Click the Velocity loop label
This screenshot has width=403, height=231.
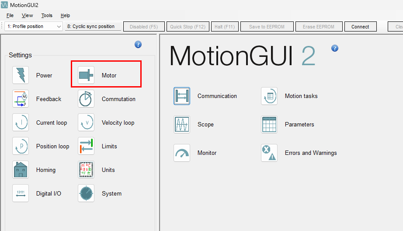click(118, 122)
